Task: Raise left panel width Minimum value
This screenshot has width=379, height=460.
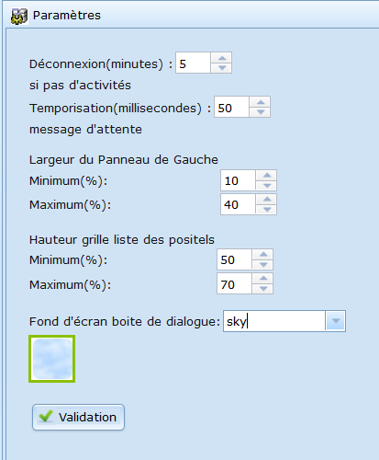Action: tap(267, 175)
